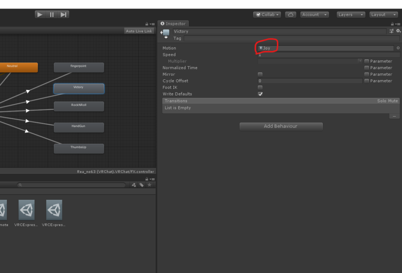The width and height of the screenshot is (402, 273).
Task: Lock the Inspector window
Action: (392, 24)
